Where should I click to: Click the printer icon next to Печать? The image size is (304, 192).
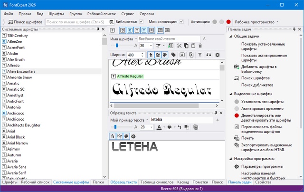237,138
